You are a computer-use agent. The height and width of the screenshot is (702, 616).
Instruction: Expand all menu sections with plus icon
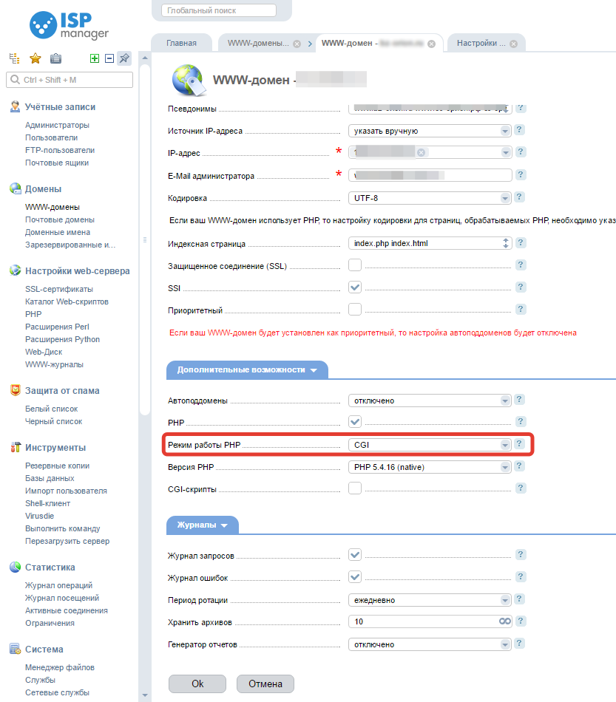click(95, 58)
